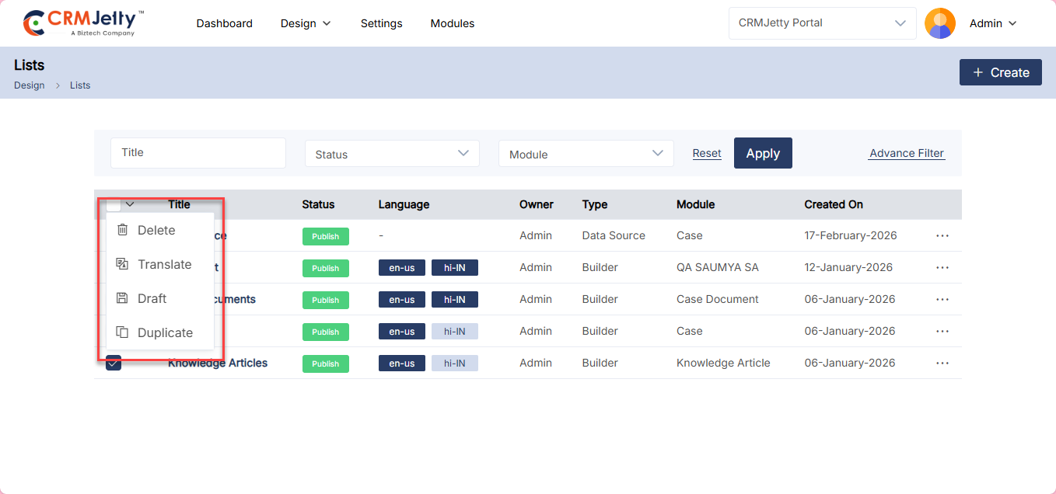Focus the Title search field
This screenshot has width=1056, height=494.
point(198,153)
